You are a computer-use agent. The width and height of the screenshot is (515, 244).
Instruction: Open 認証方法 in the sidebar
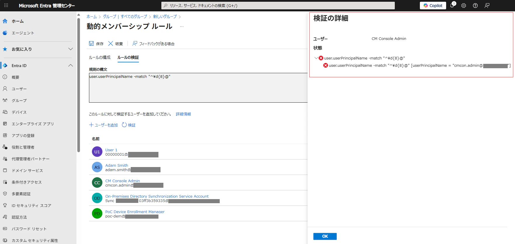(19, 217)
